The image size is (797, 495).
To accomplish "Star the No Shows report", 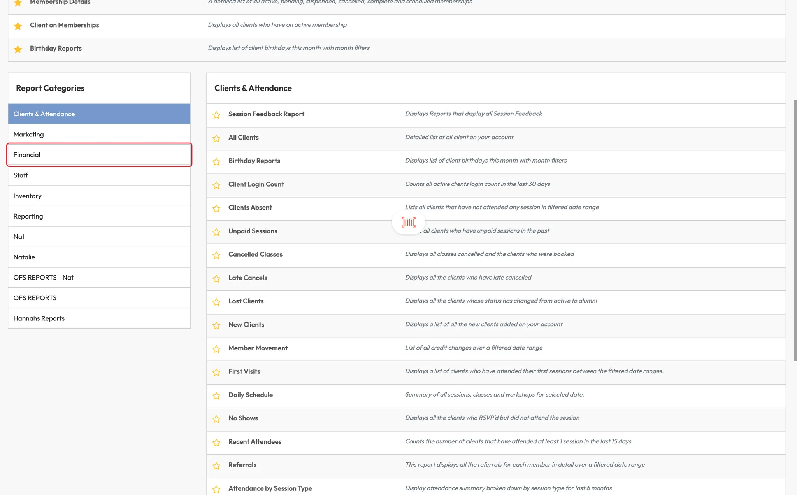I will tap(216, 419).
